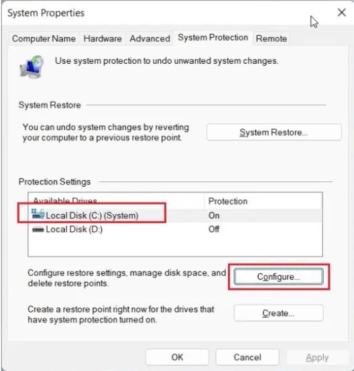Select the Local Disk (C:) (System) row label
This screenshot has width=354, height=371.
tap(92, 216)
